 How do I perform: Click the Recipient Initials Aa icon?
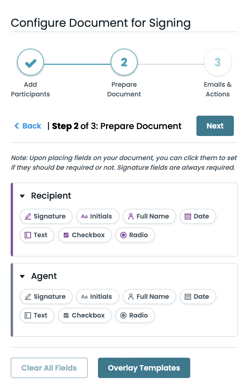pyautogui.click(x=84, y=216)
